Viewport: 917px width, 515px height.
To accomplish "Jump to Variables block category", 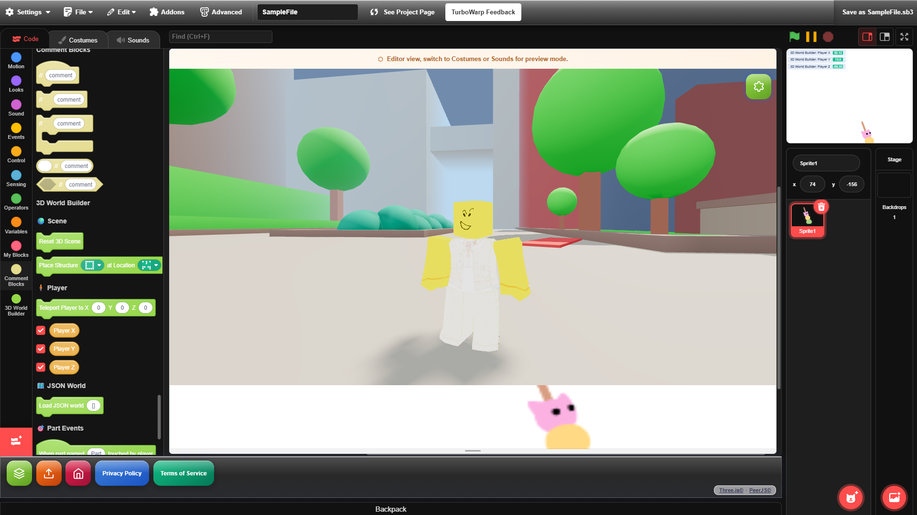I will coord(16,226).
